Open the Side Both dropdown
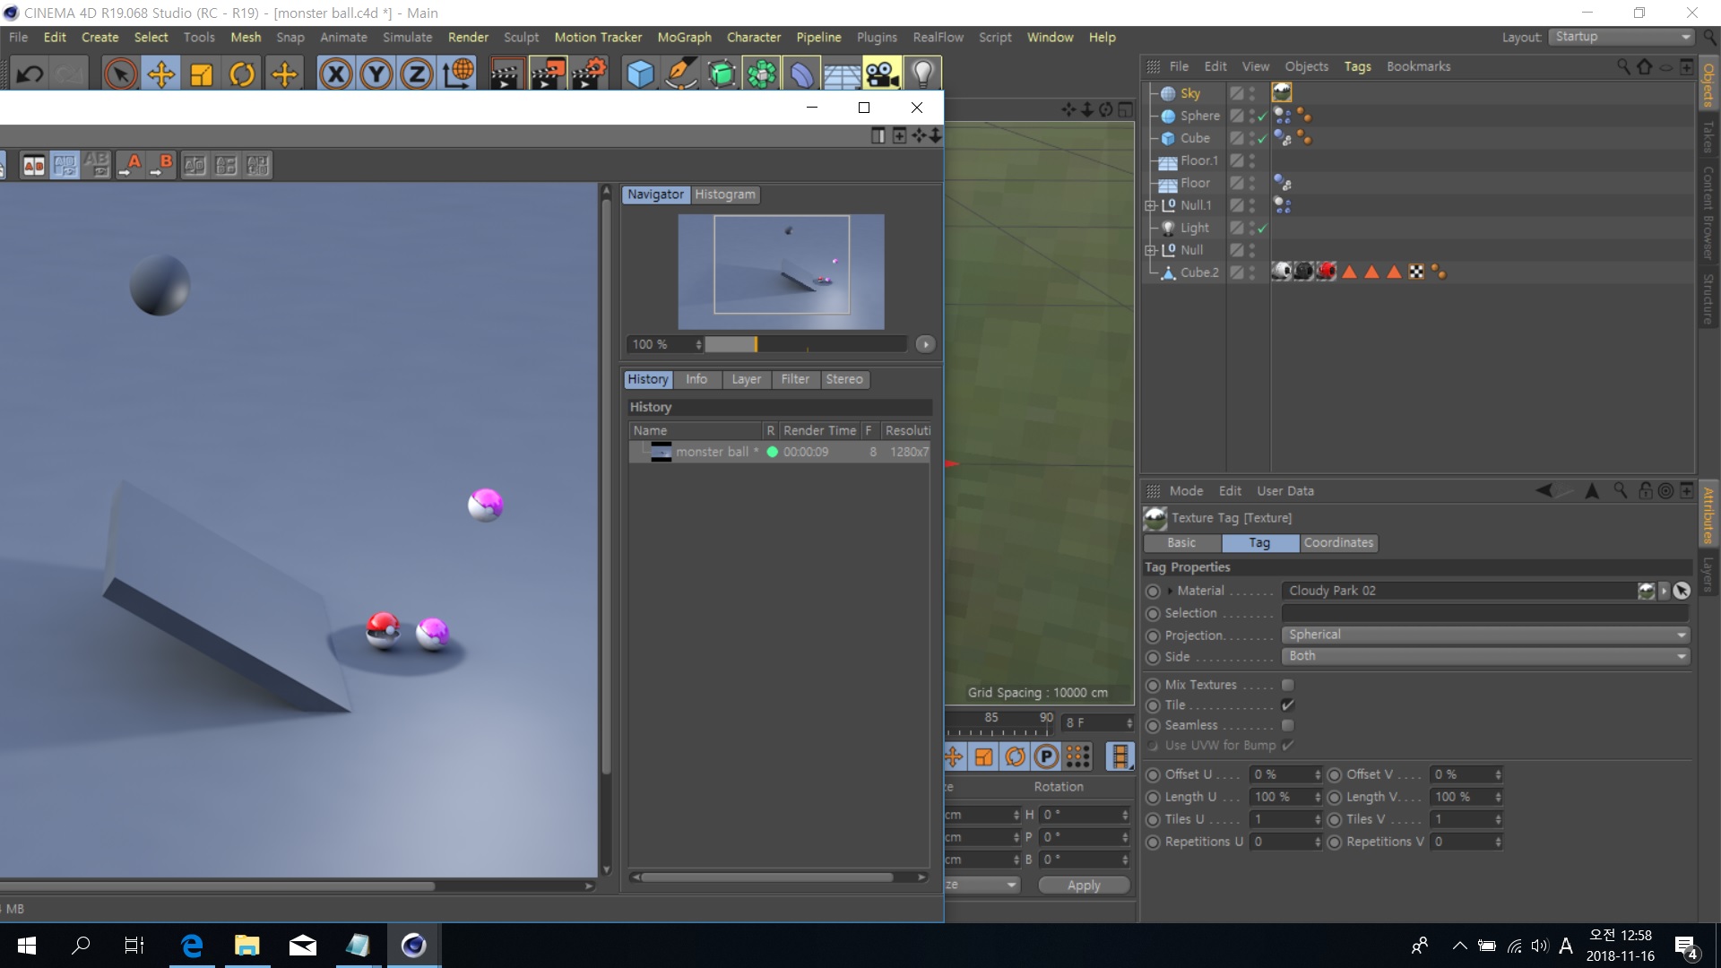 click(1485, 656)
